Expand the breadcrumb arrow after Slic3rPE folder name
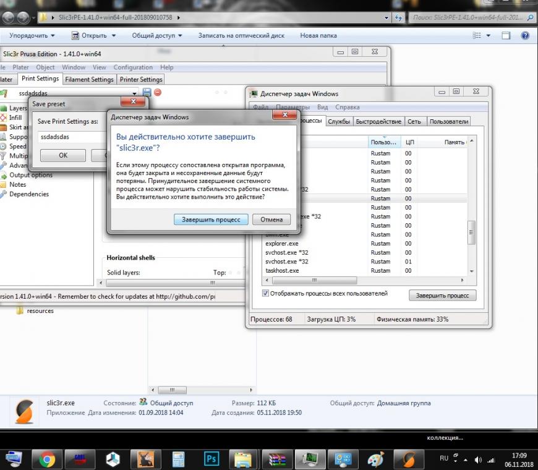 179,17
